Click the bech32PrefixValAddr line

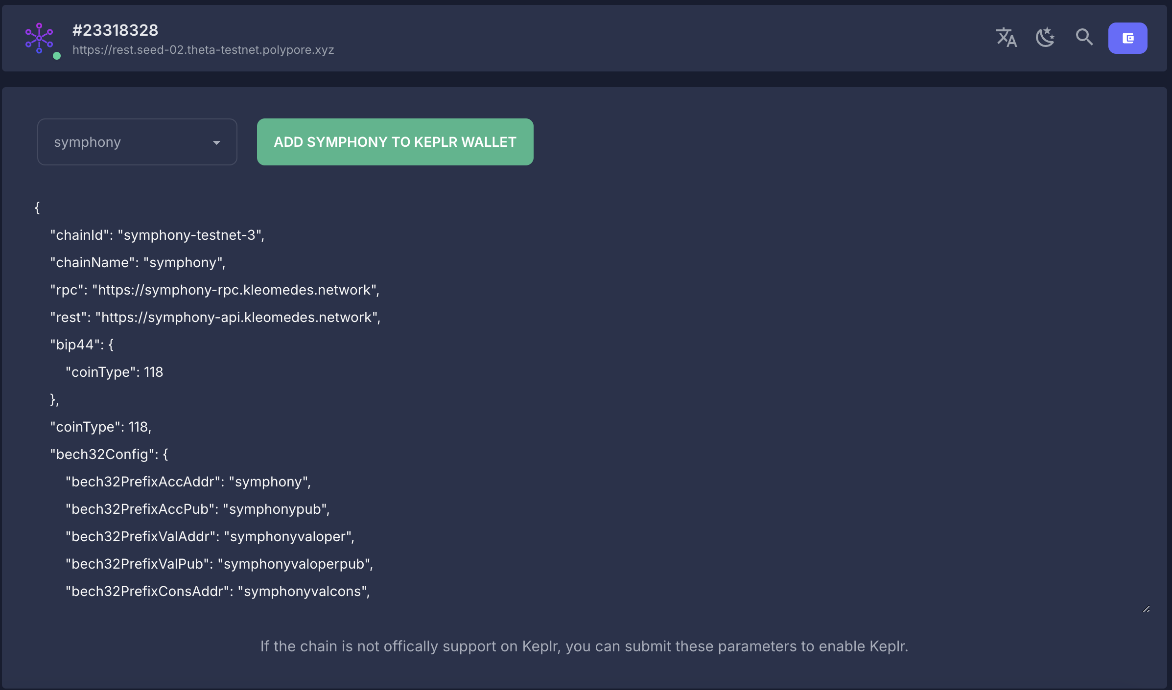[x=210, y=537]
